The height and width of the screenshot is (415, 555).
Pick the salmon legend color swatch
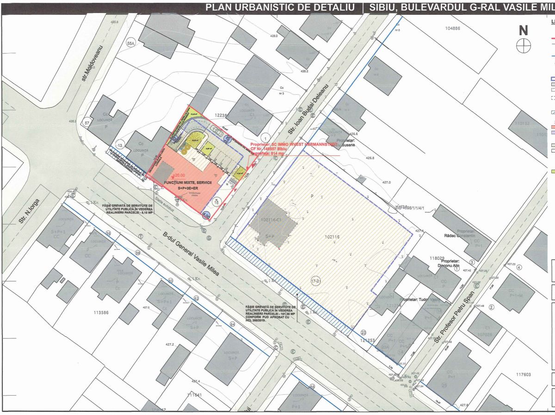coord(553,127)
